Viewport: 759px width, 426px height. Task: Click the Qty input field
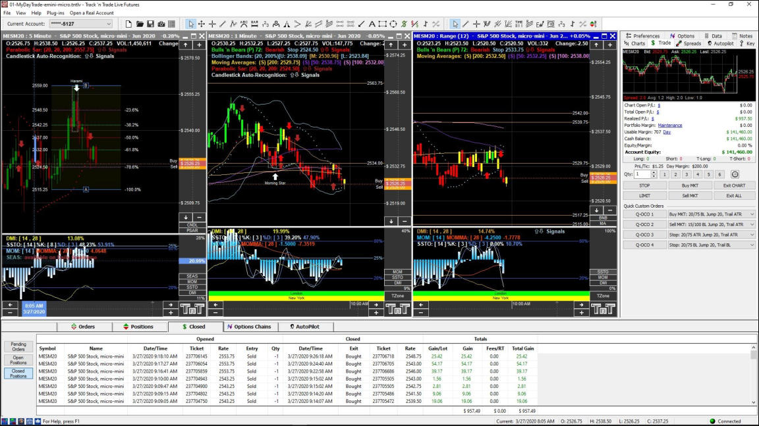tap(642, 174)
